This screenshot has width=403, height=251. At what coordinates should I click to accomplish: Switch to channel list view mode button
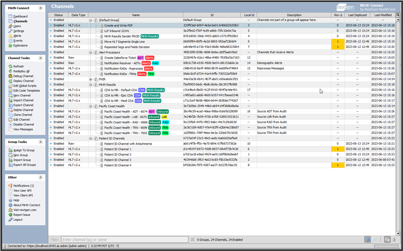[394, 240]
